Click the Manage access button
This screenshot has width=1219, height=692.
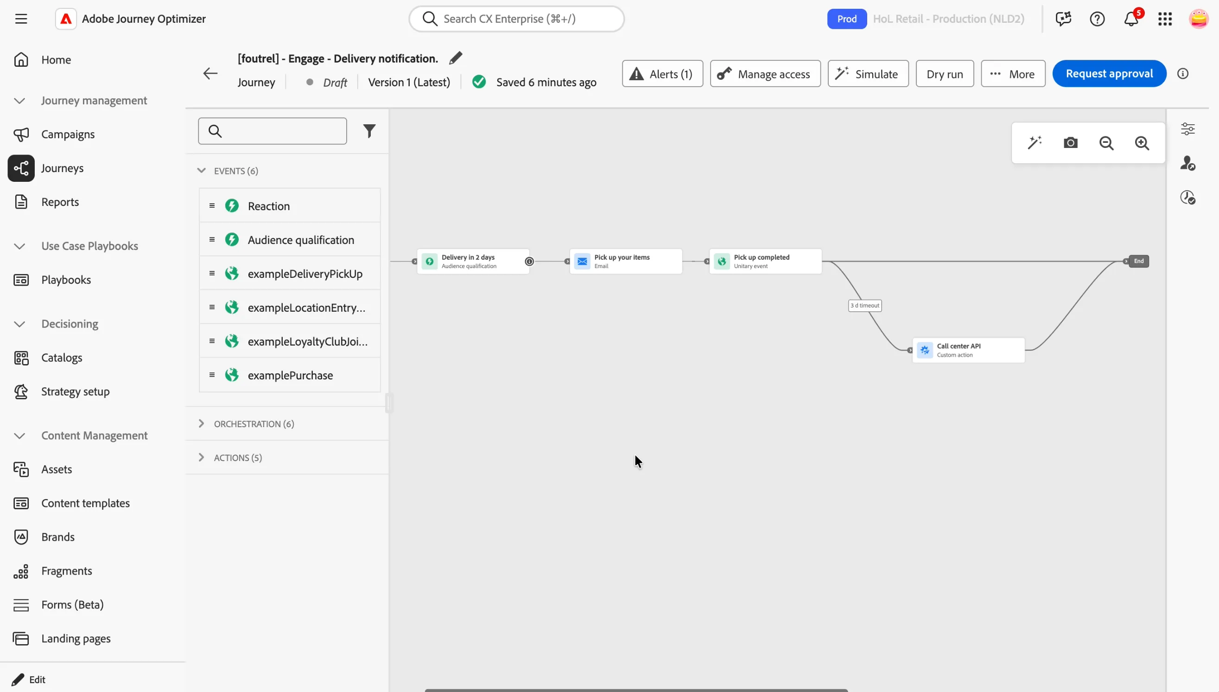pyautogui.click(x=765, y=74)
